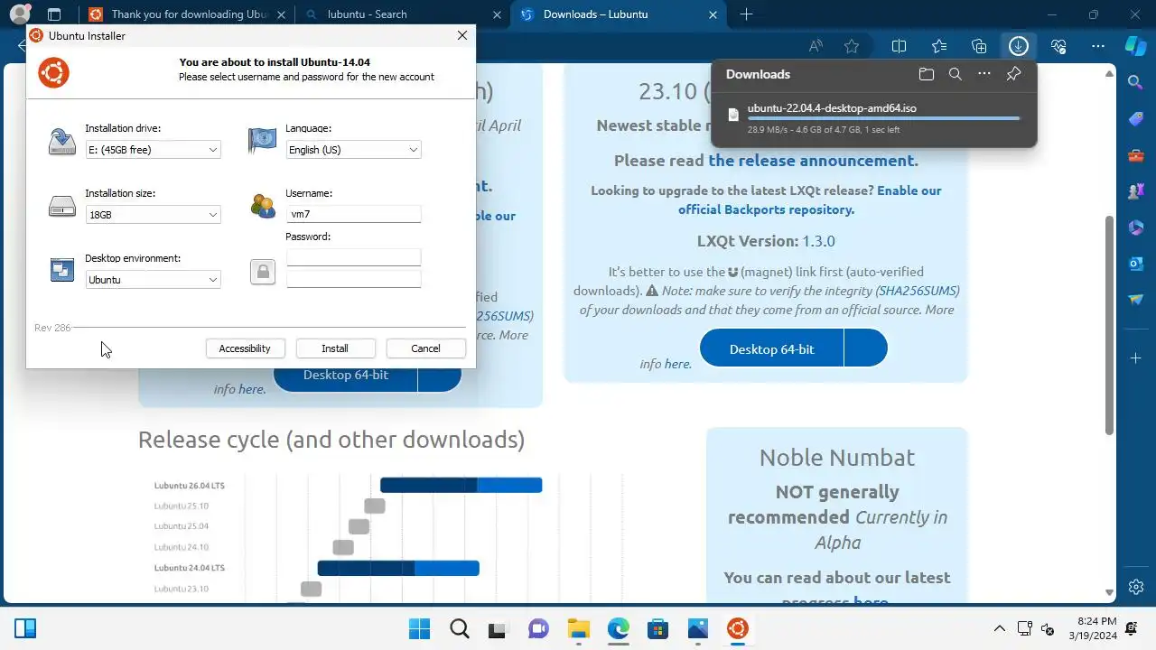The width and height of the screenshot is (1156, 650).
Task: Open Edge split screen button
Action: pyautogui.click(x=899, y=46)
